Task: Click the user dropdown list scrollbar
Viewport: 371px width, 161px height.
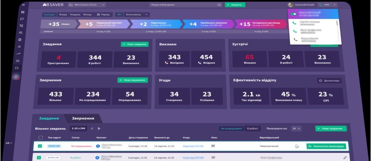Action: [337, 23]
